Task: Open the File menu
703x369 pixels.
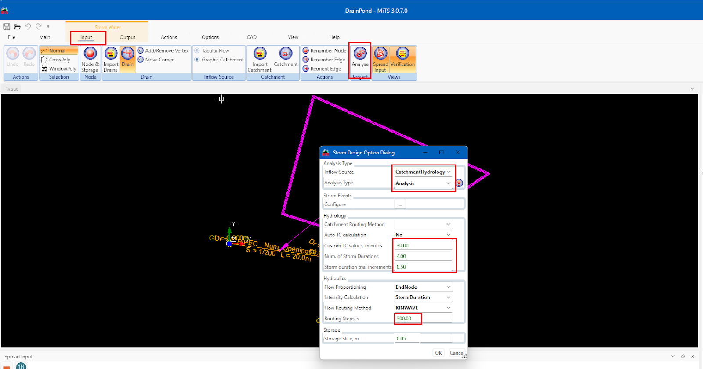Action: coord(11,37)
